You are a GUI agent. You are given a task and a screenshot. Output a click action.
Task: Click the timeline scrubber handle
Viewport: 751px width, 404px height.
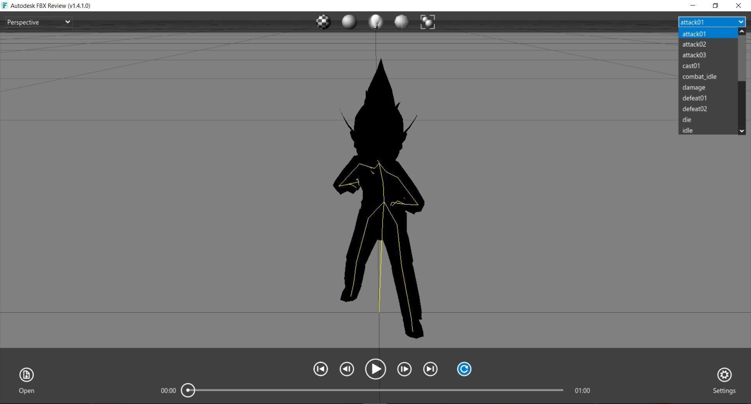point(188,390)
